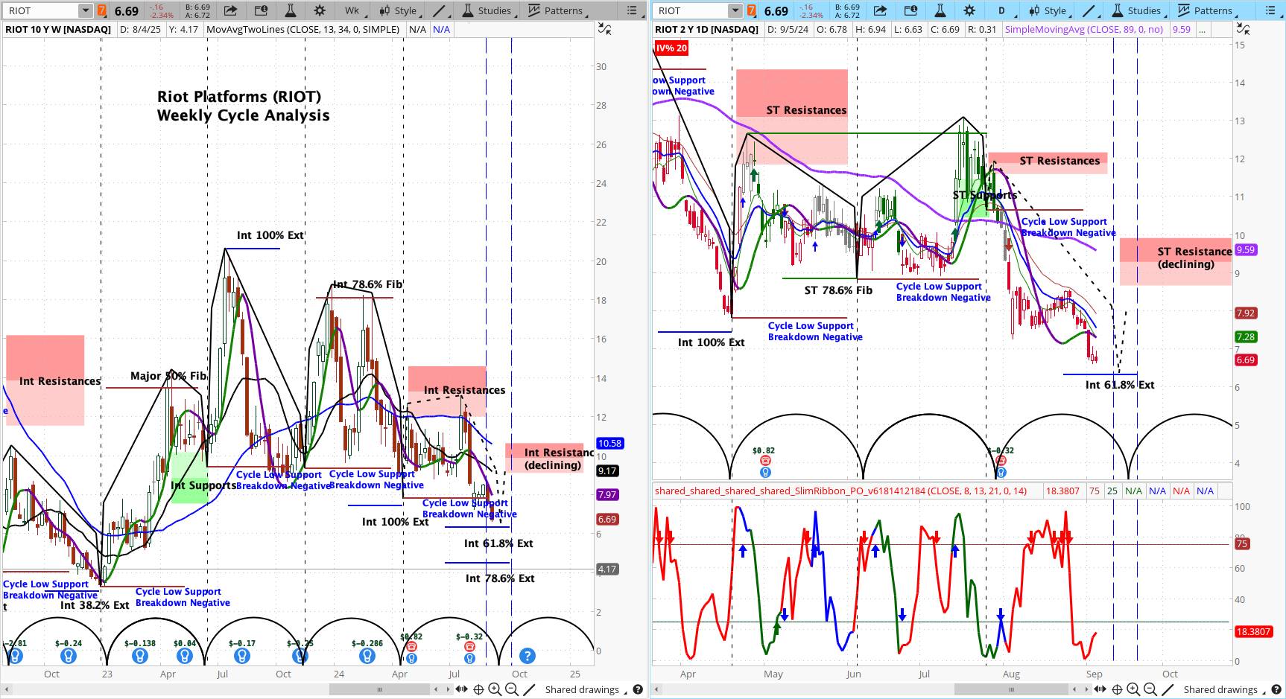Click the zoom in magnifier on left chart
Viewport: 1286px width, 699px height.
tap(494, 690)
